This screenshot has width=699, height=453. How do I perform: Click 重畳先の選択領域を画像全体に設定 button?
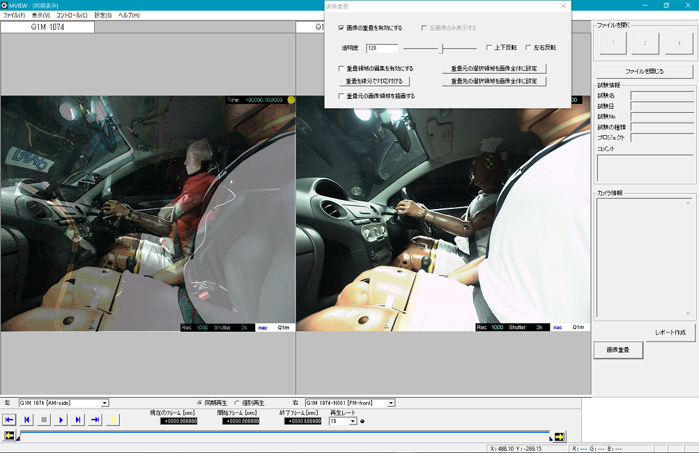(x=494, y=81)
